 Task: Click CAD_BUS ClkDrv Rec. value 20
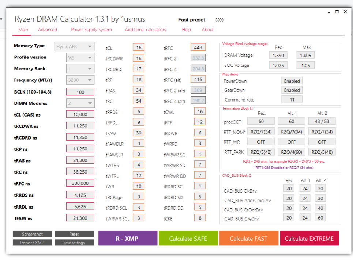tap(289, 188)
